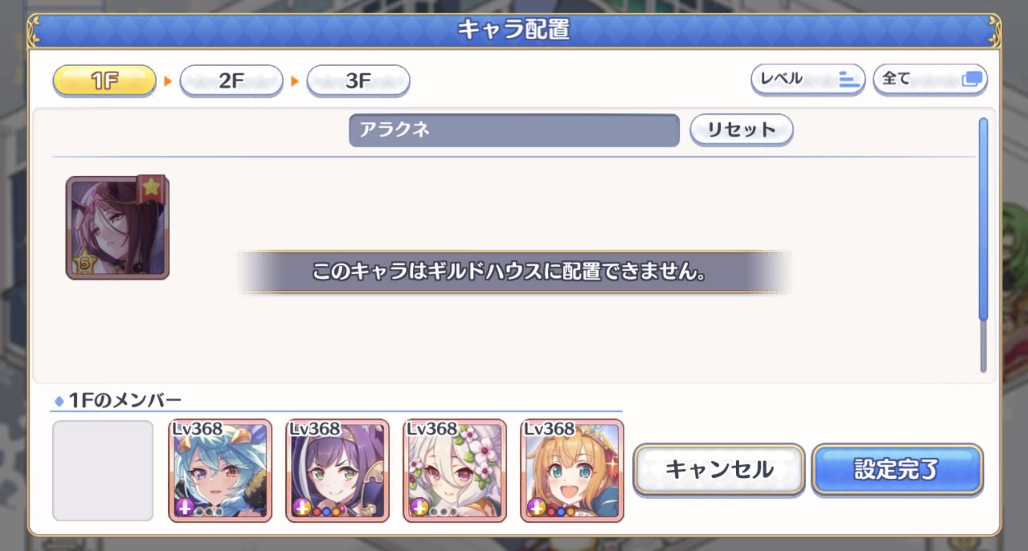Select the orange-haired tiara character icon
Screen dimensions: 1028x551
pyautogui.click(x=572, y=470)
